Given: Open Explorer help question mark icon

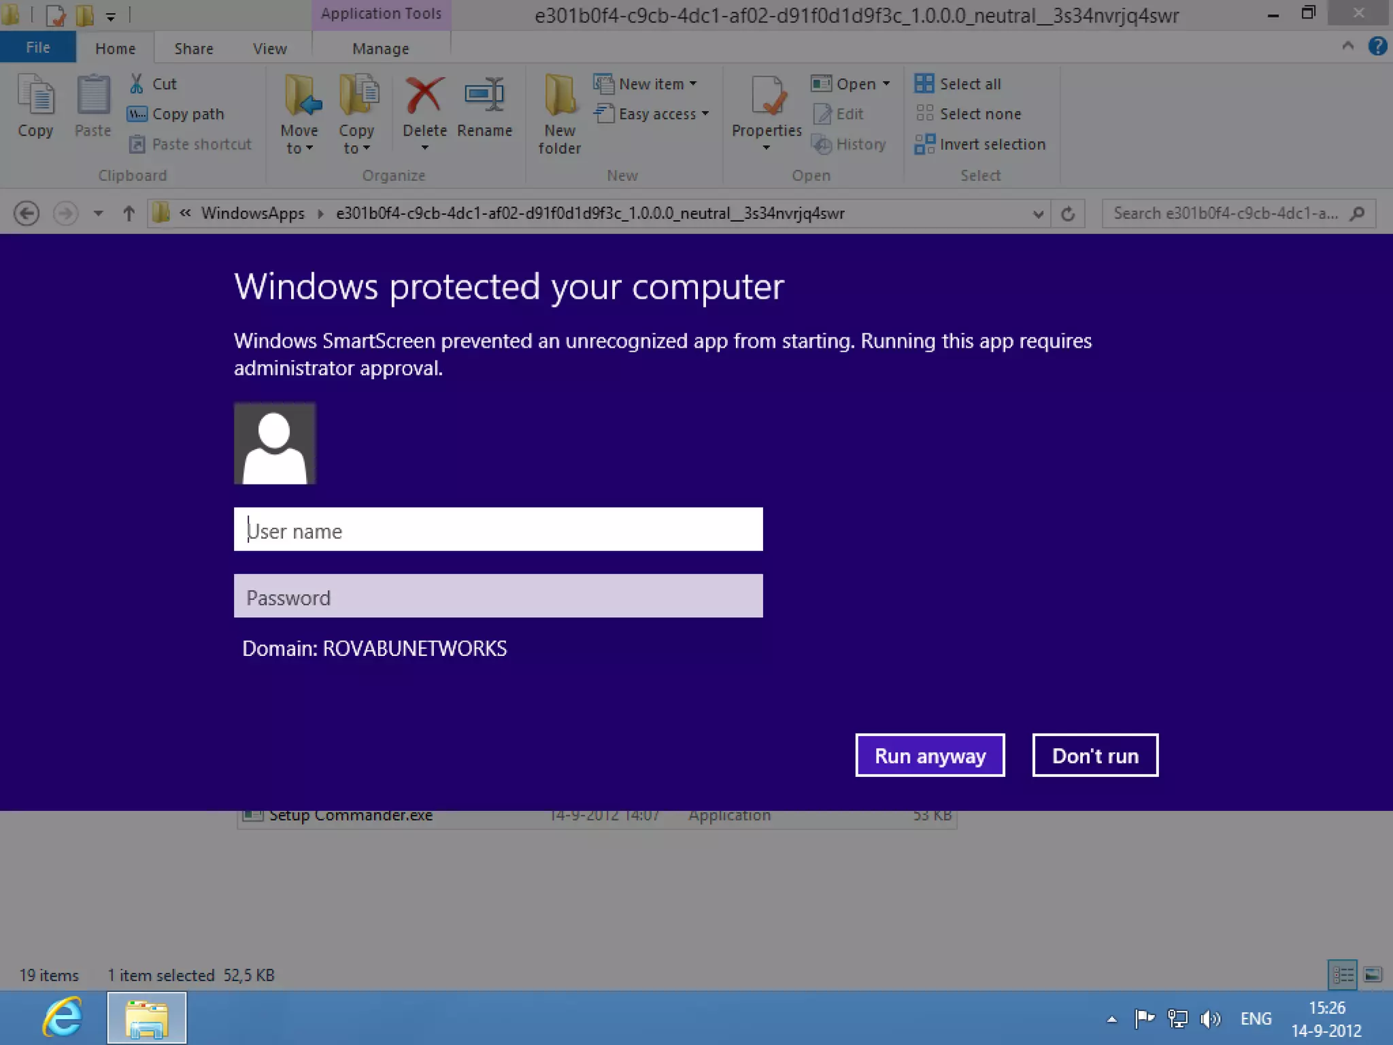Looking at the screenshot, I should click(x=1377, y=46).
